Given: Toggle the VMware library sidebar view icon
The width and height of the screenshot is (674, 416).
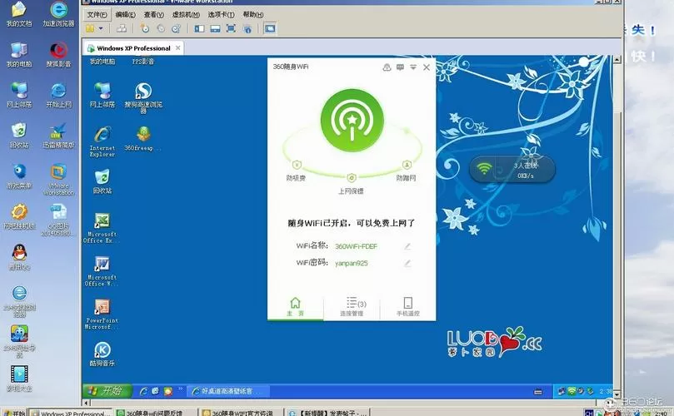Looking at the screenshot, I should click(199, 29).
